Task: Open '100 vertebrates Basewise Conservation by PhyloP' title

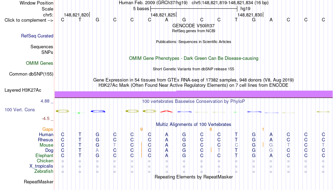Action: (193, 101)
